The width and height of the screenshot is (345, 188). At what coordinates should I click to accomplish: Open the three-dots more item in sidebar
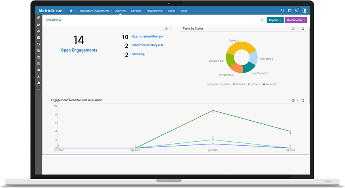[x=38, y=89]
